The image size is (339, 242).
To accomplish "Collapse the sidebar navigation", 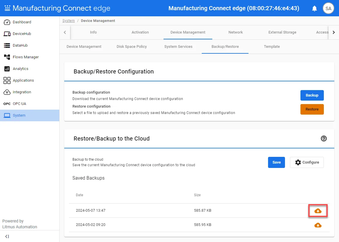I will click(x=7, y=236).
